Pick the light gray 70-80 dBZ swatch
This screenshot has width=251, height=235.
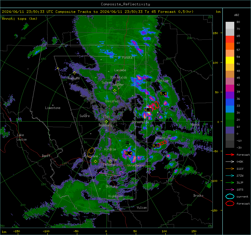tap(230, 25)
